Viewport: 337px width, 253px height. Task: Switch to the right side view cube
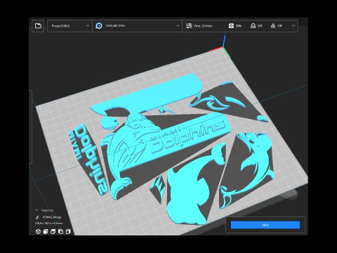coord(68,231)
